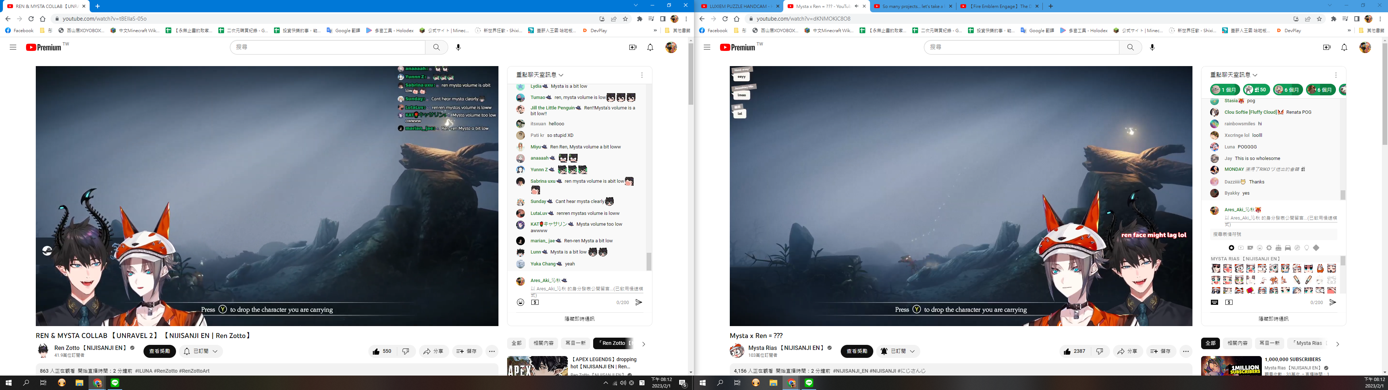Open extensions puzzle icon in right browser
1388x390 pixels.
(x=1333, y=19)
